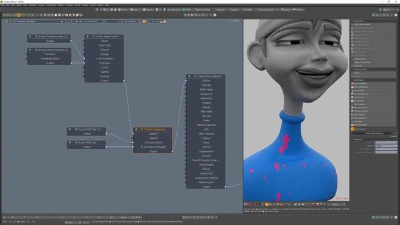400x225 pixels.
Task: Open the gear settings icon at bottom right
Action: (396, 217)
